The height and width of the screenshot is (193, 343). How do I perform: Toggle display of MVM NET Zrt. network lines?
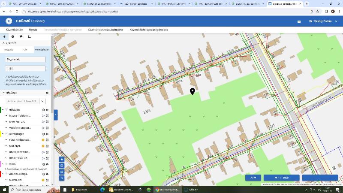click(43, 122)
